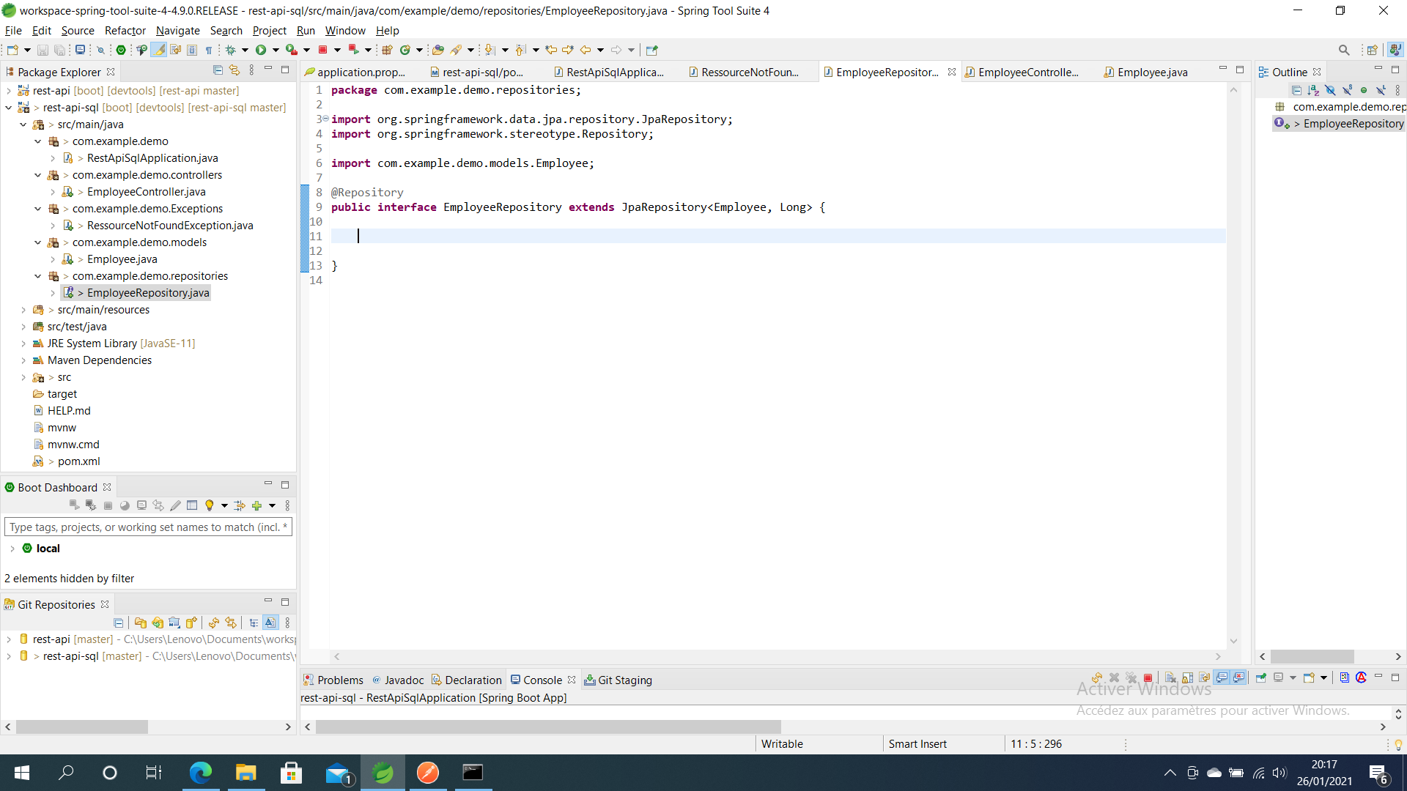
Task: Open Microsoft Edge from taskbar
Action: (200, 773)
